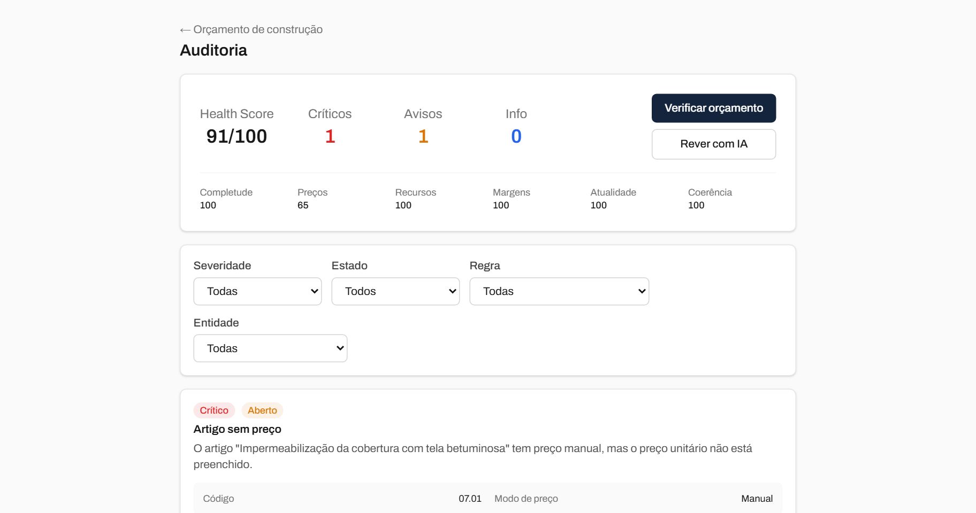Click the red Críticos count
976x513 pixels.
point(330,136)
